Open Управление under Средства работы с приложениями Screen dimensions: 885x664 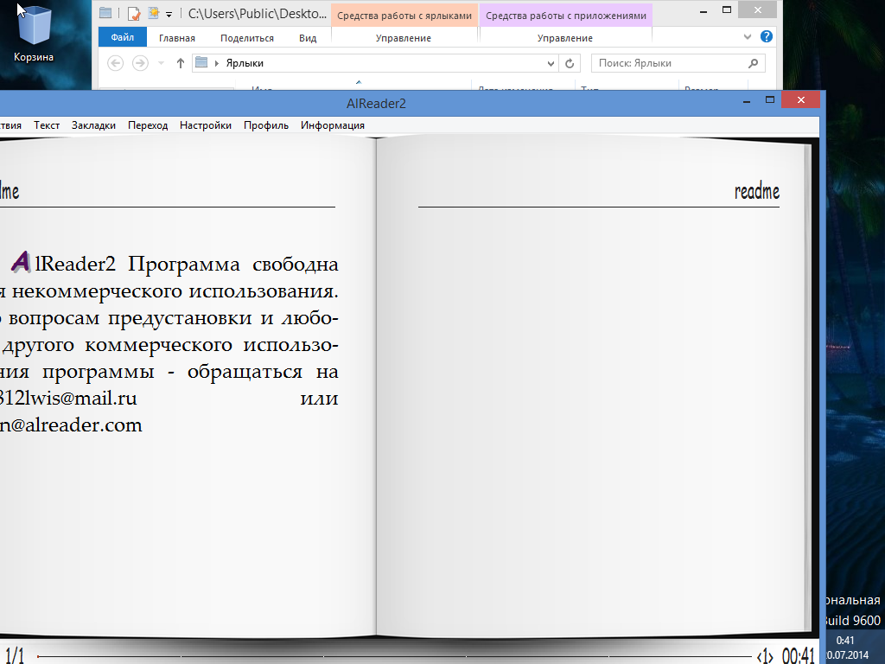point(565,38)
